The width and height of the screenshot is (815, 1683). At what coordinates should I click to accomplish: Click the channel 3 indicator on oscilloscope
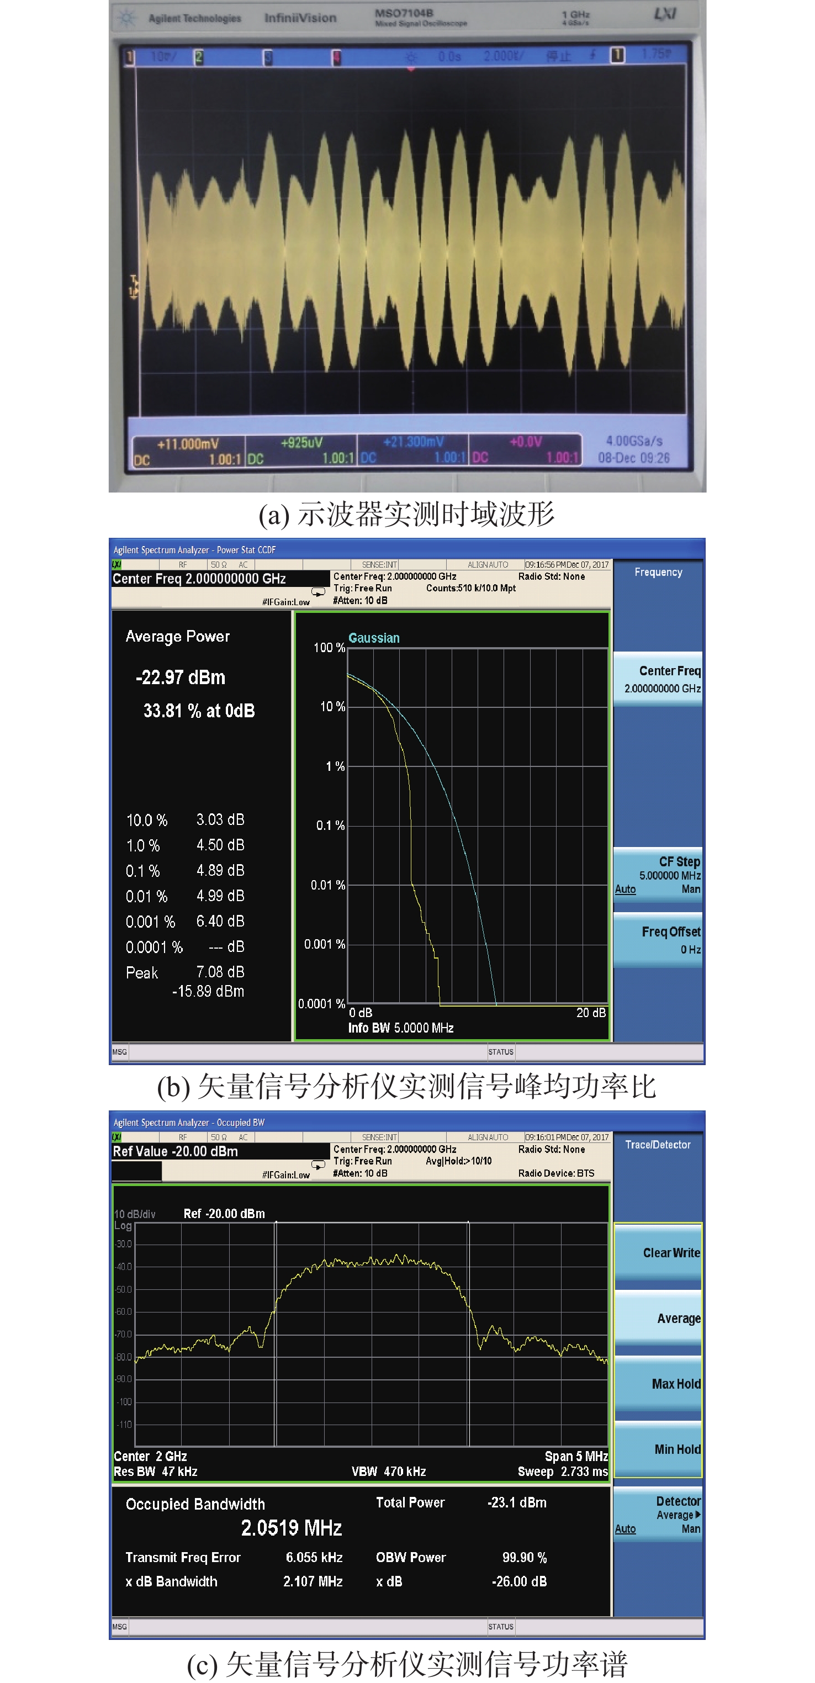[x=267, y=58]
